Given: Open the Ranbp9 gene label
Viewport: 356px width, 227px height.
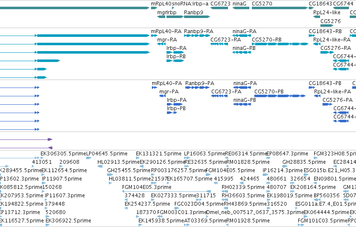Looking at the screenshot, I should coord(194,12).
